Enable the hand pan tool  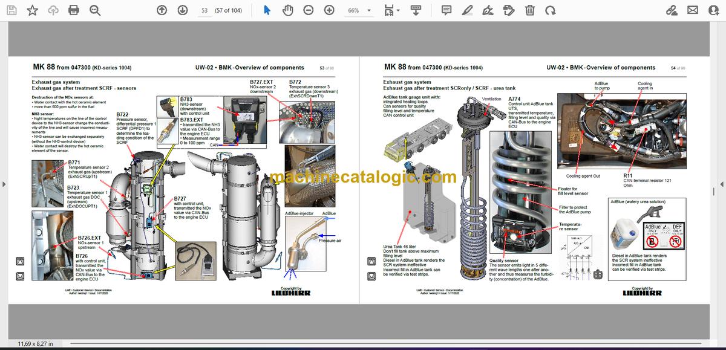coord(288,10)
